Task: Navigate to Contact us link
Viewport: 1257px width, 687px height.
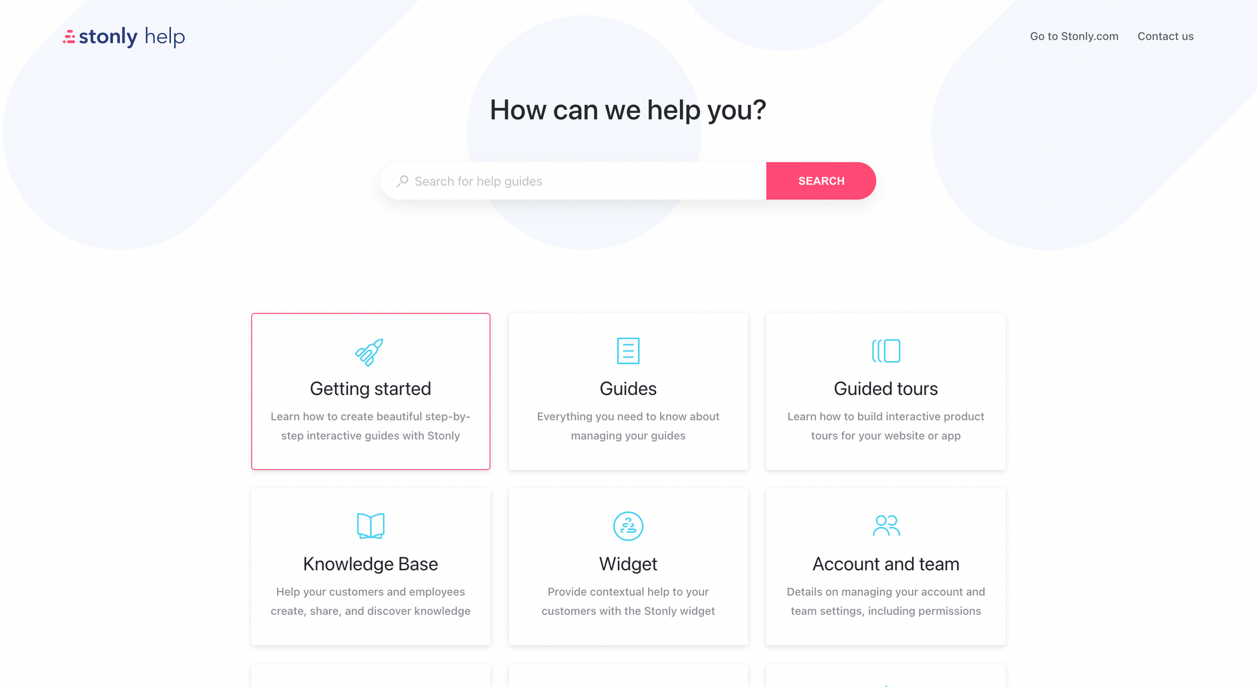Action: coord(1166,36)
